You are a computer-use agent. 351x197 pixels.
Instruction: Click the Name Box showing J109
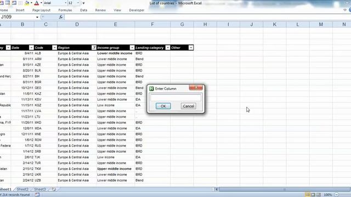pos(18,17)
